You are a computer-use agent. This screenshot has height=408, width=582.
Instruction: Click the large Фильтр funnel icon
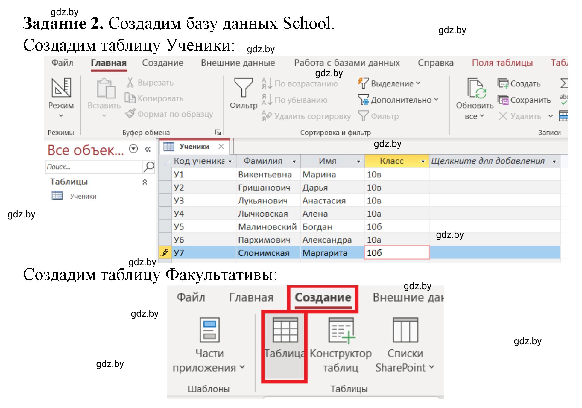click(x=243, y=87)
